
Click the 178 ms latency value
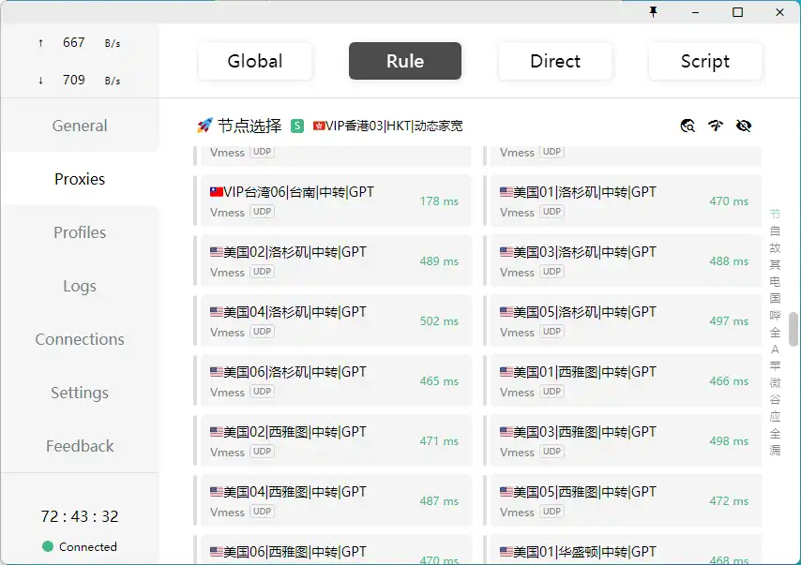click(439, 201)
